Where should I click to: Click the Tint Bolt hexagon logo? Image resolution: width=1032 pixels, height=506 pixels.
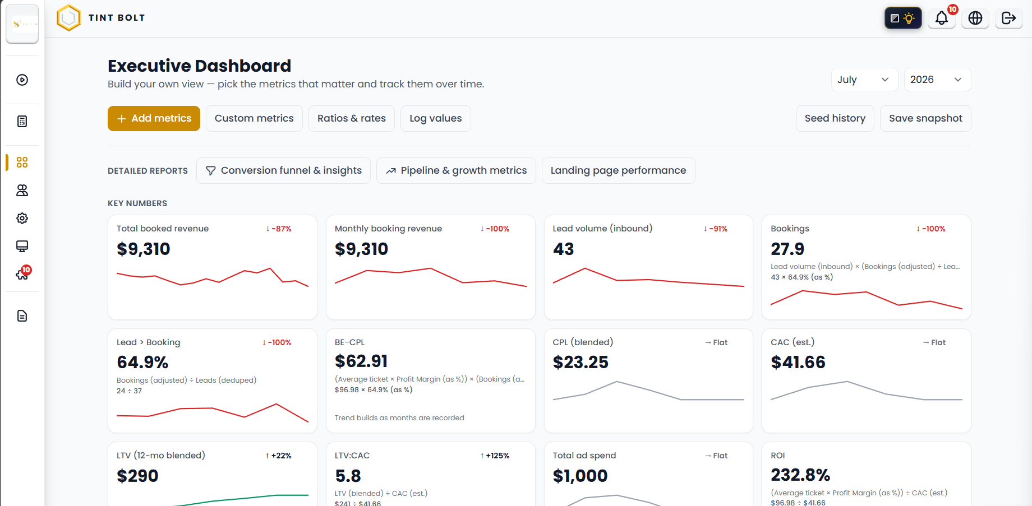click(69, 17)
